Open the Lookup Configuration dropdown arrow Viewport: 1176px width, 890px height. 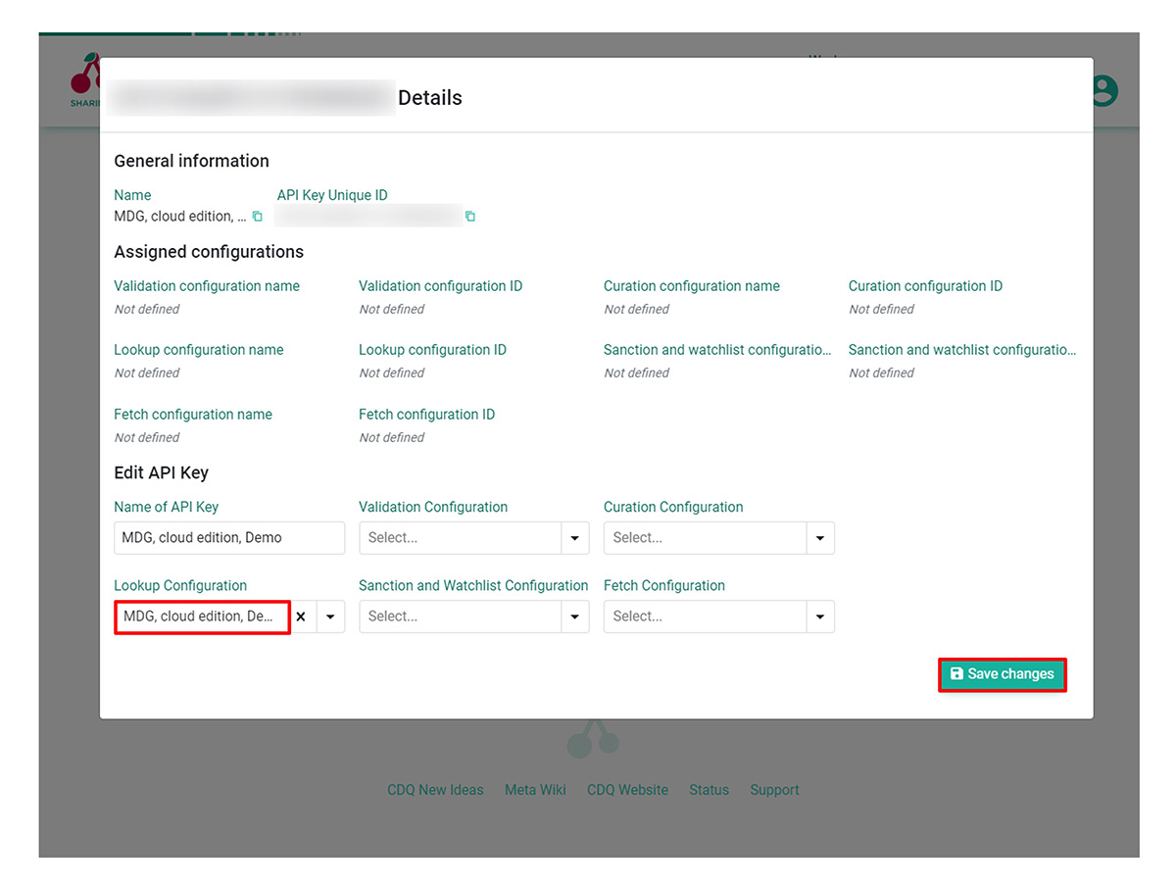coord(330,617)
